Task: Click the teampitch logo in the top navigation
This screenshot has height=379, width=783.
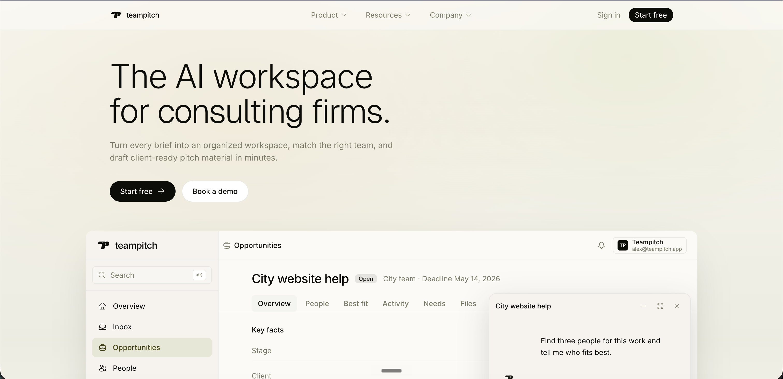Action: 135,15
